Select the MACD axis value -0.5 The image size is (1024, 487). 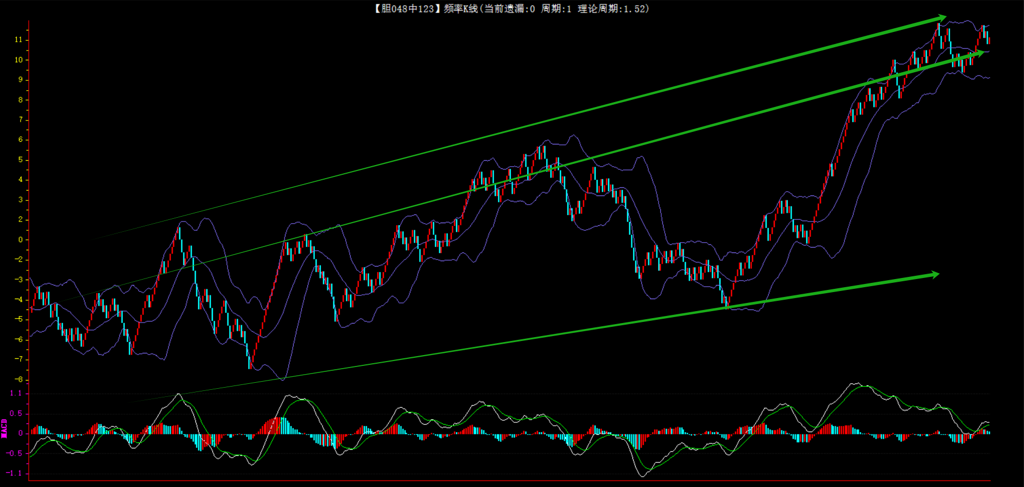14,453
